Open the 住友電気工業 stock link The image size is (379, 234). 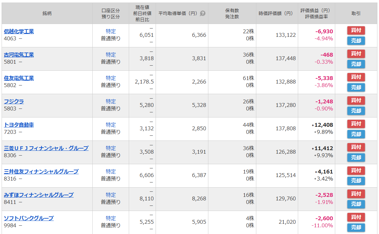(19, 78)
